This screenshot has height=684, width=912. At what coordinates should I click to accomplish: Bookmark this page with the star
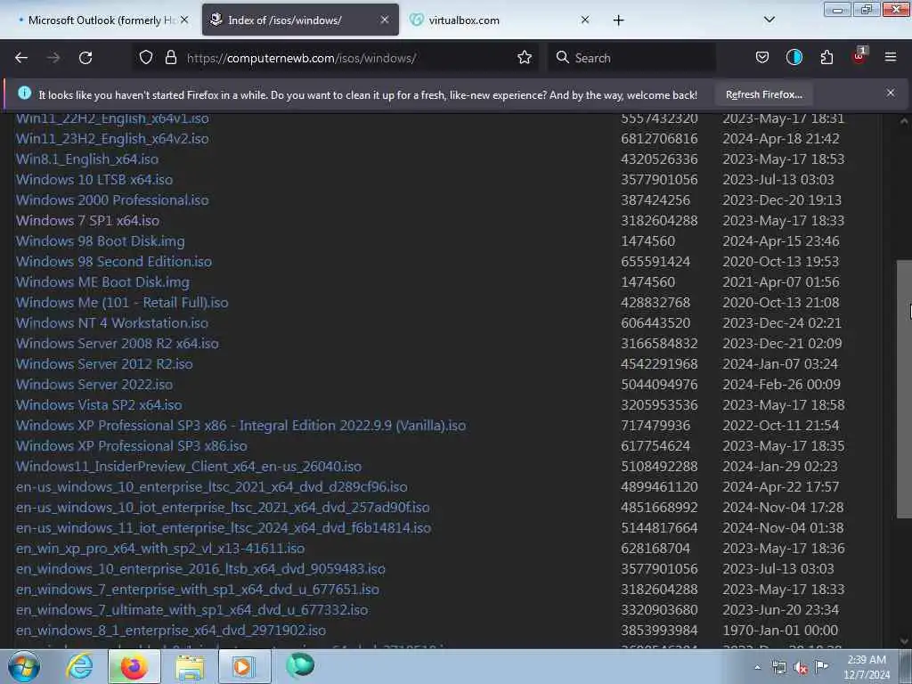point(524,57)
